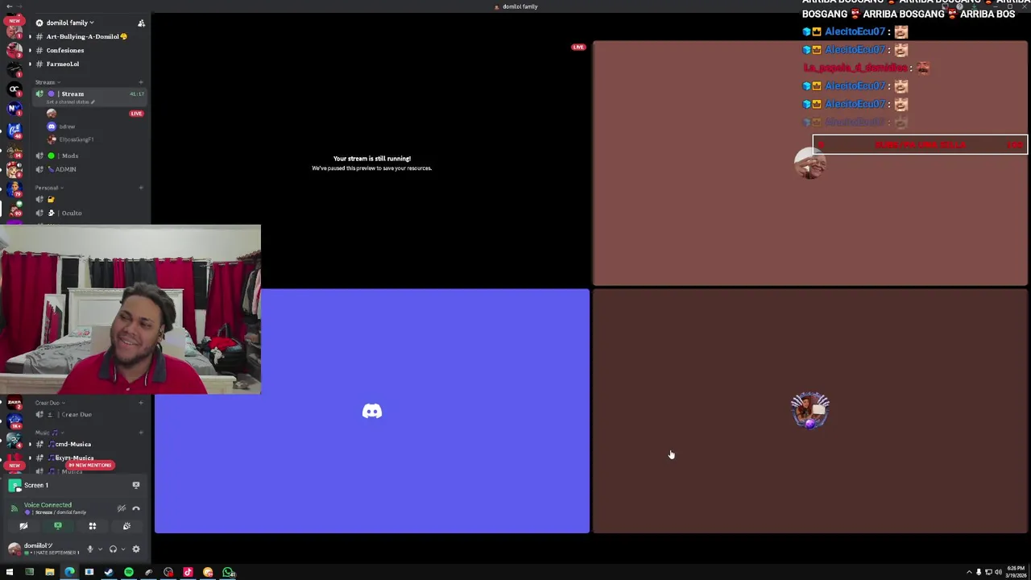
Task: Deafen headphones icon
Action: 113,549
